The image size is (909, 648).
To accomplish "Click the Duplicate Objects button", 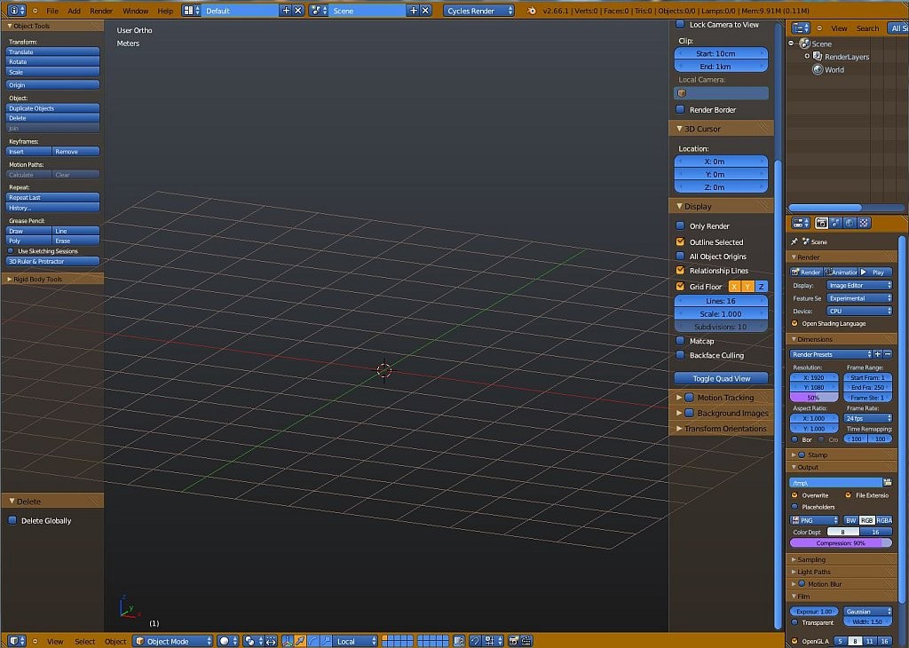I will click(53, 108).
